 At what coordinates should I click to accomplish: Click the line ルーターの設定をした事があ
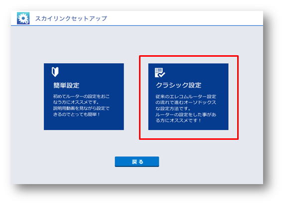(186, 114)
